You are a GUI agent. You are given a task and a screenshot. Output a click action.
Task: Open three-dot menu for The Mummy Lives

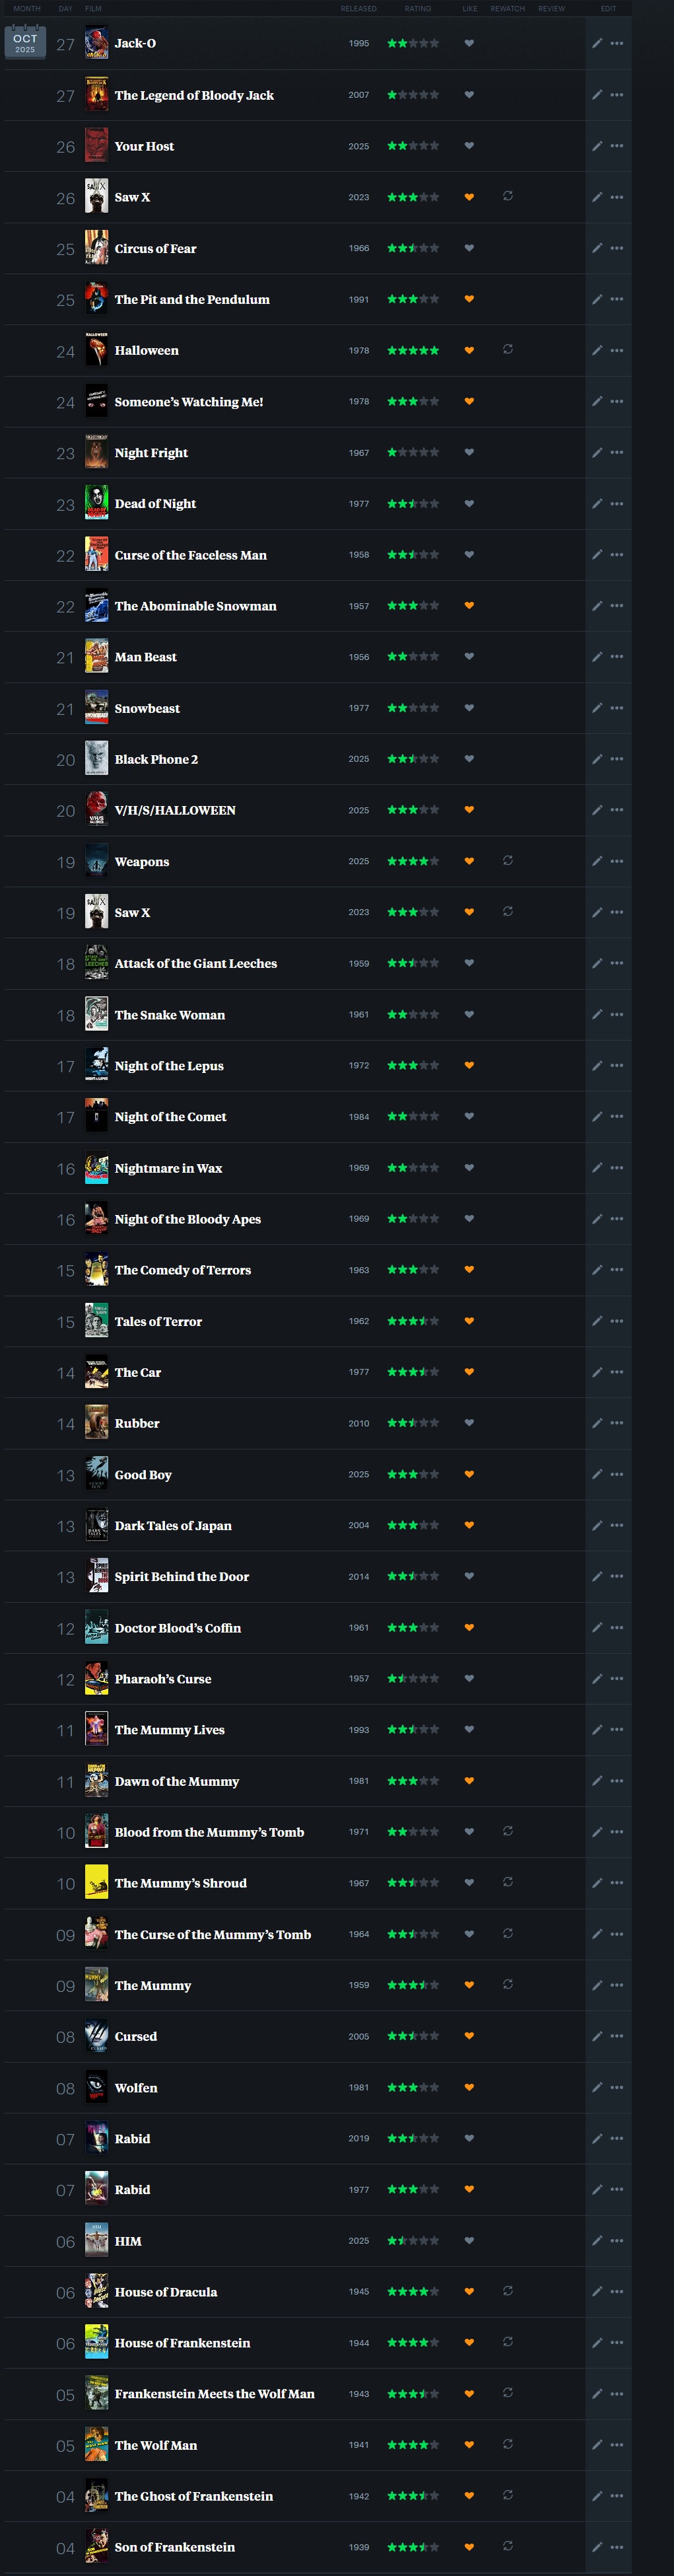pyautogui.click(x=617, y=1730)
